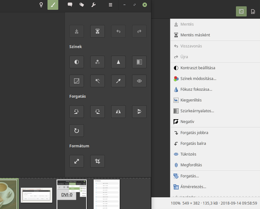The height and width of the screenshot is (209, 260).
Task: Choose Forgatás jobbra menu entry
Action: [215, 133]
